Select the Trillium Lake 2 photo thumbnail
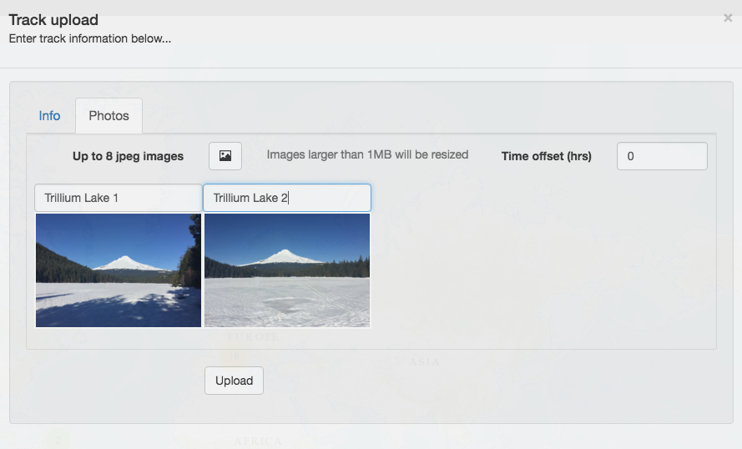 click(x=287, y=270)
